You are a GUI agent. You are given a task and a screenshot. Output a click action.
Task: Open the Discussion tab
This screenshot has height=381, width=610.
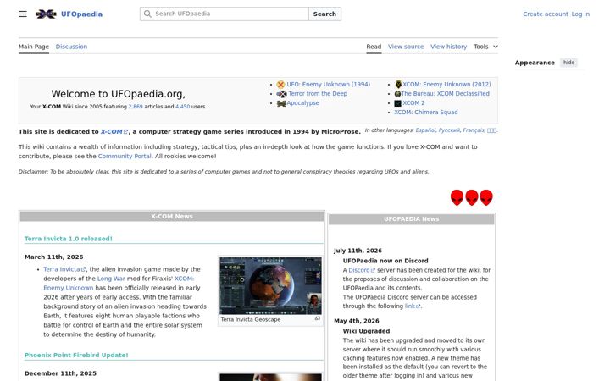[x=71, y=47]
